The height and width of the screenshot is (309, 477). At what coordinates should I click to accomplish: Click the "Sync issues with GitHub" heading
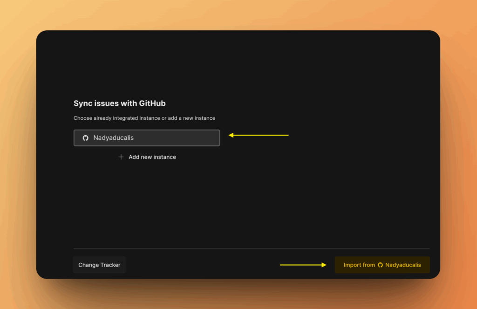click(119, 103)
